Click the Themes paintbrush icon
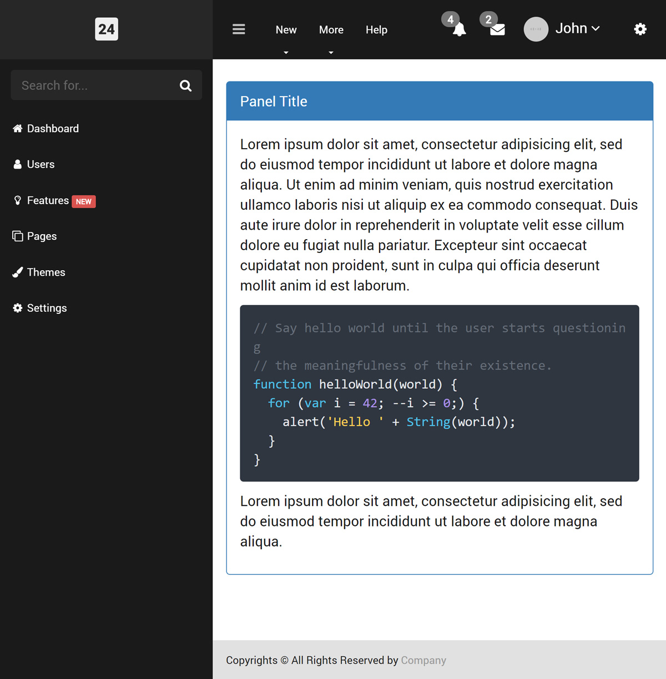The width and height of the screenshot is (666, 679). click(x=18, y=272)
